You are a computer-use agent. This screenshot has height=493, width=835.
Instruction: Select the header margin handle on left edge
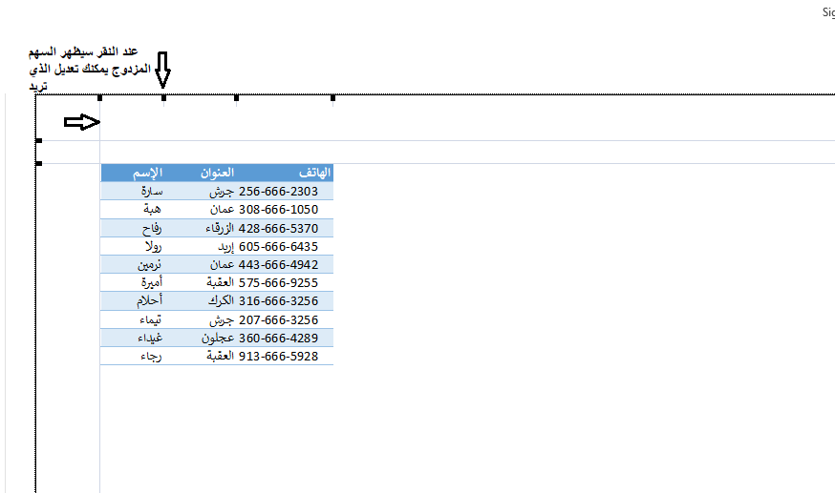38,140
